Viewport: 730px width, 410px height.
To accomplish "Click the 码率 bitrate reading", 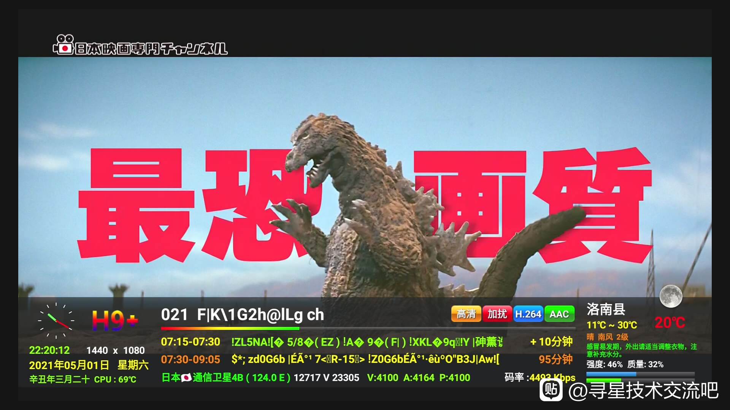I will tap(540, 377).
